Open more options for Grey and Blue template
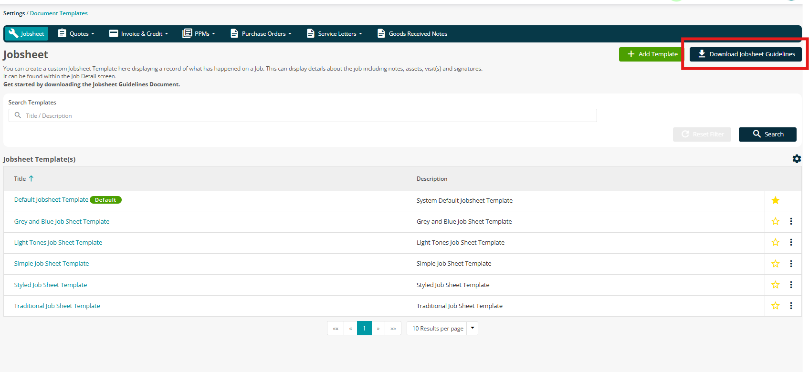809x372 pixels. pyautogui.click(x=791, y=221)
